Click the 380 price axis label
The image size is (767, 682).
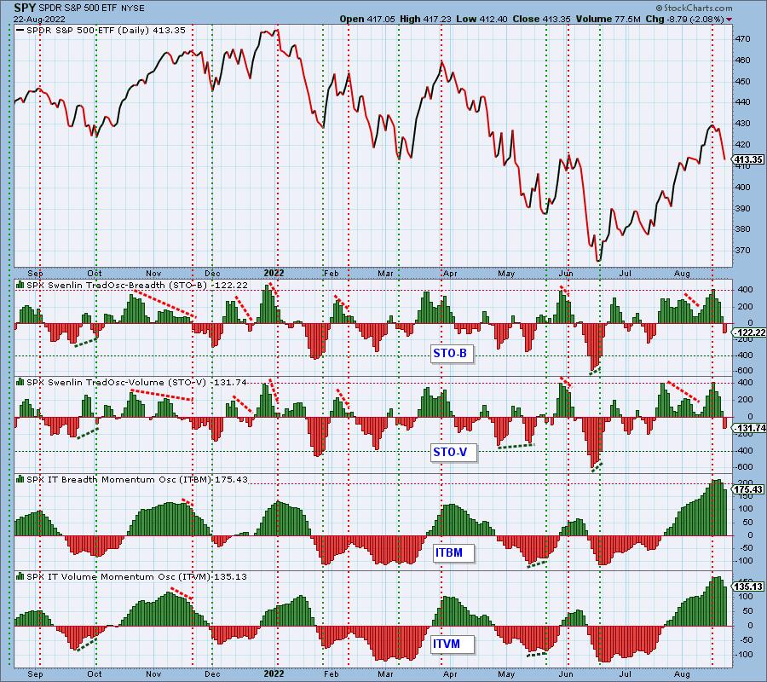(x=742, y=229)
